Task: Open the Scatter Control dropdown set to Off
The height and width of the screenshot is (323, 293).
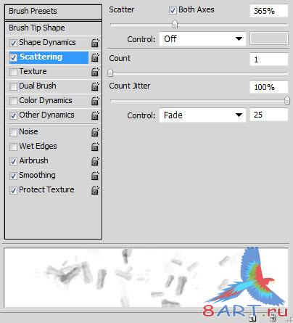Action: pyautogui.click(x=202, y=39)
